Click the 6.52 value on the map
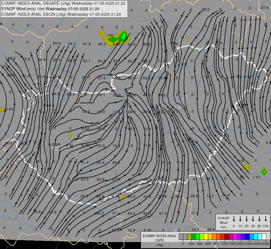Viewport: 271px width, 249px height. [x=85, y=128]
